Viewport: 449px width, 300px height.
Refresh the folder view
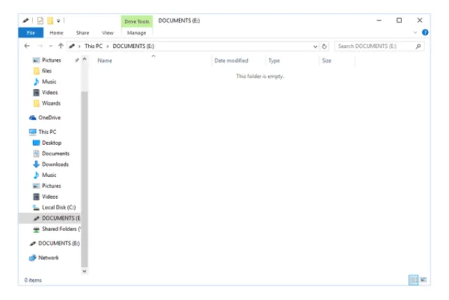[x=324, y=46]
